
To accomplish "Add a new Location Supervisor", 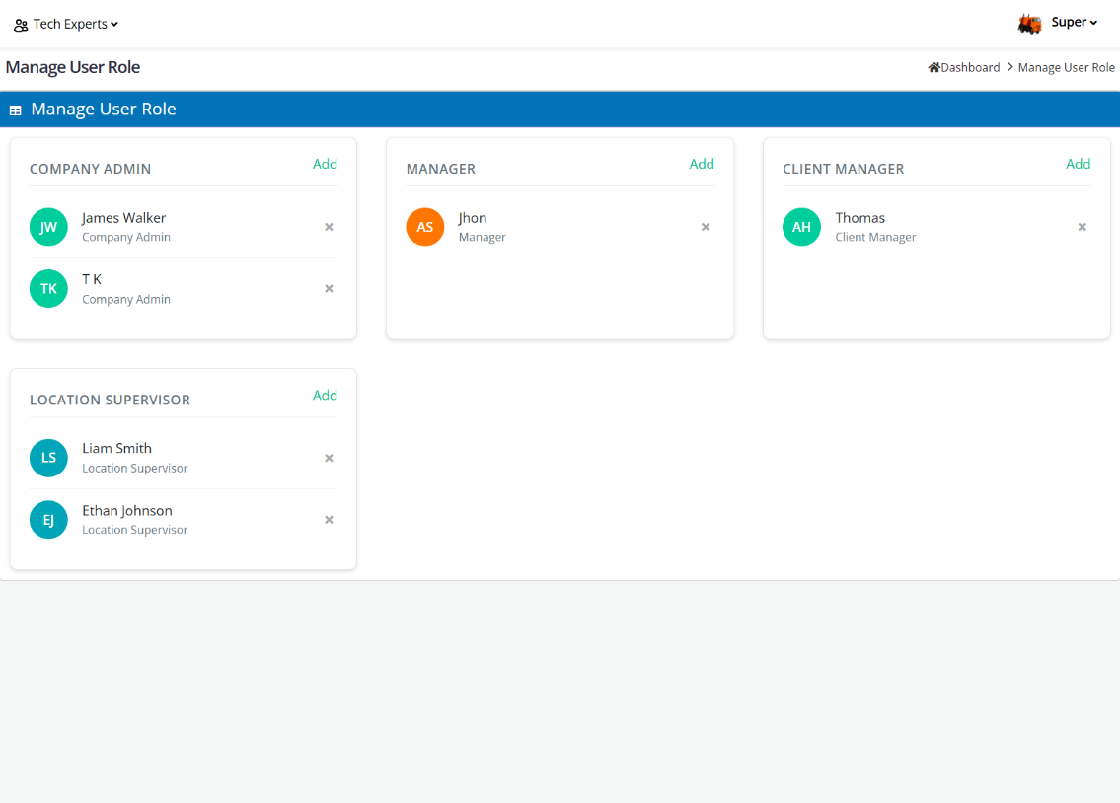I will pos(325,395).
